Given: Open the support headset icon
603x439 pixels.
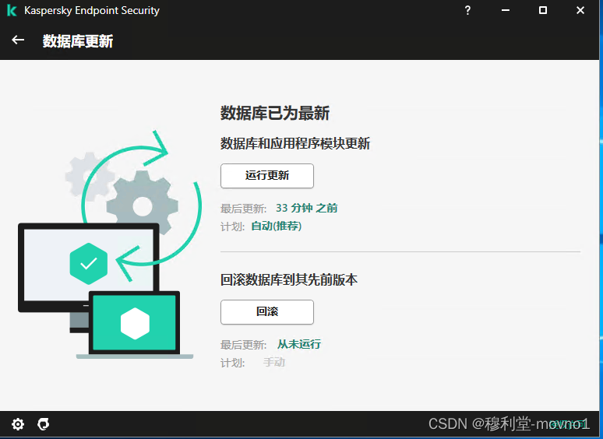Looking at the screenshot, I should pyautogui.click(x=44, y=424).
